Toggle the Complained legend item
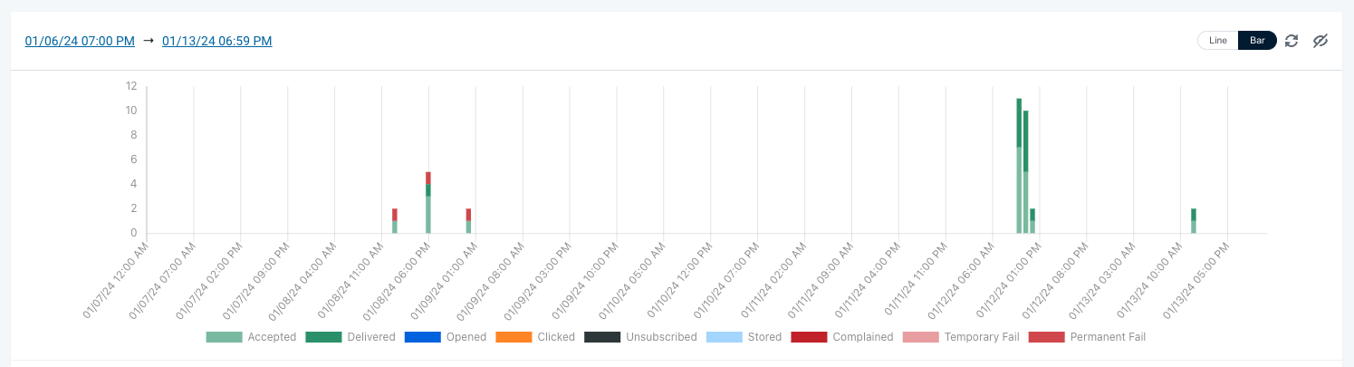 pyautogui.click(x=842, y=337)
